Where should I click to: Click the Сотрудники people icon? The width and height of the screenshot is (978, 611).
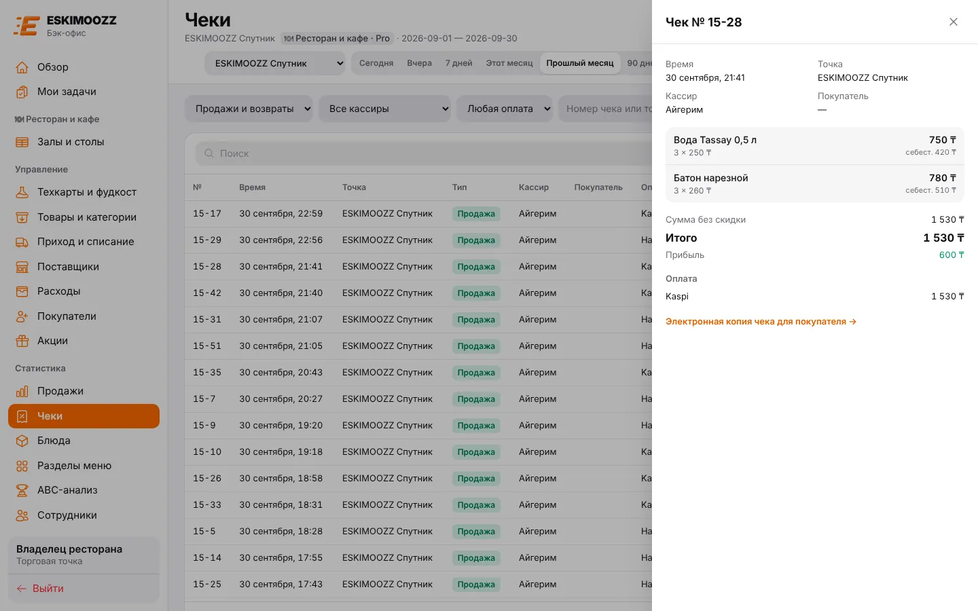[x=22, y=515]
